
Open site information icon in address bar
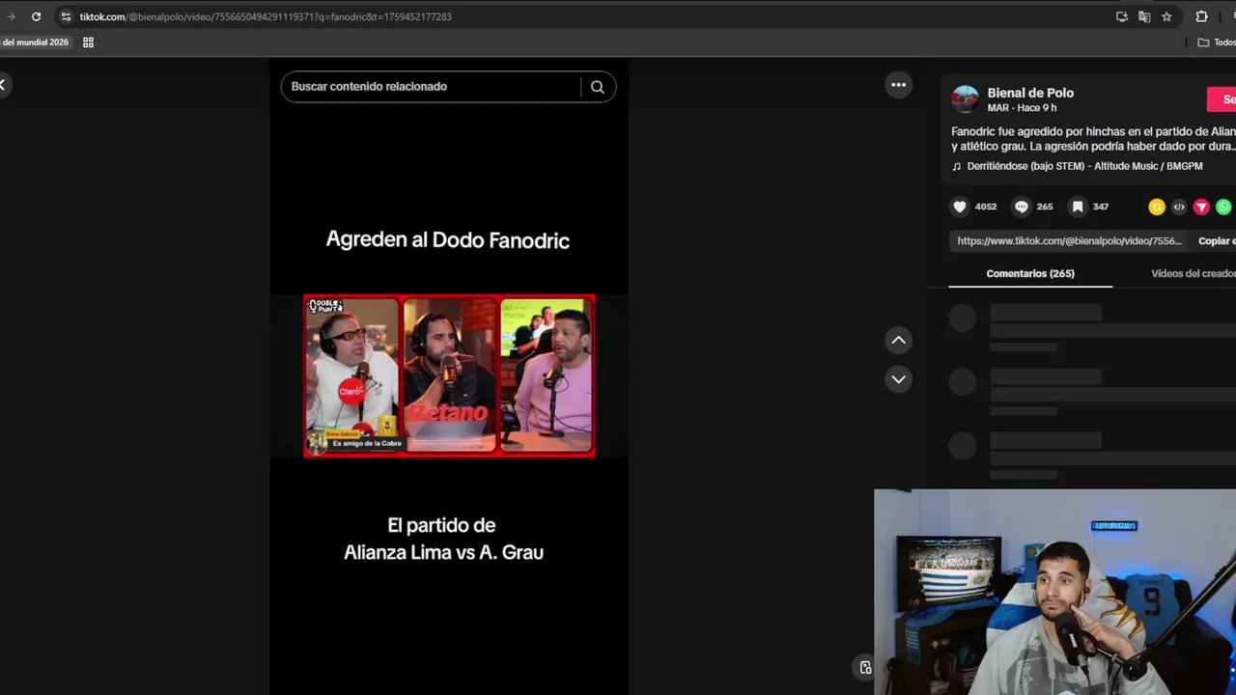[x=65, y=16]
